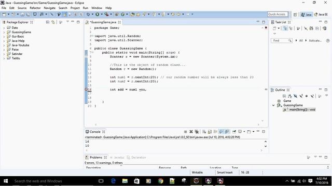Click the New Java Class icon
Viewport: 332px width, 186px height.
click(x=123, y=14)
